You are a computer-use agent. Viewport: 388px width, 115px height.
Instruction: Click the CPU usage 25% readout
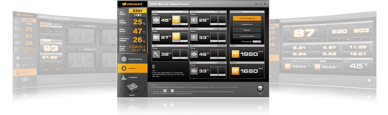click(139, 22)
